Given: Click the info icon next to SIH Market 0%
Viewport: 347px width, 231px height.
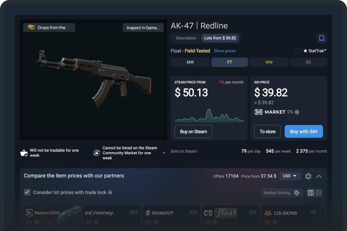Looking at the screenshot, I should pyautogui.click(x=297, y=112).
